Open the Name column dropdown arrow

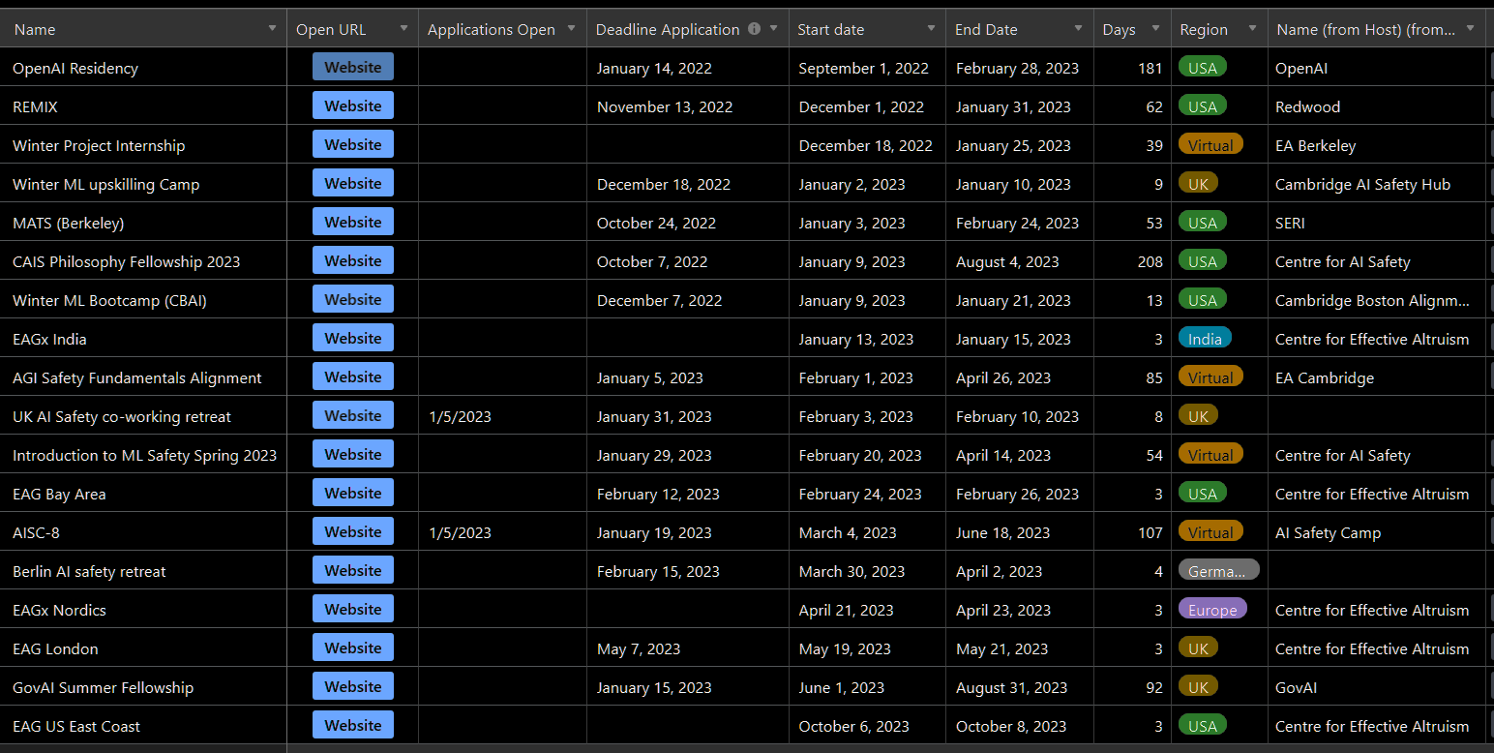272,29
